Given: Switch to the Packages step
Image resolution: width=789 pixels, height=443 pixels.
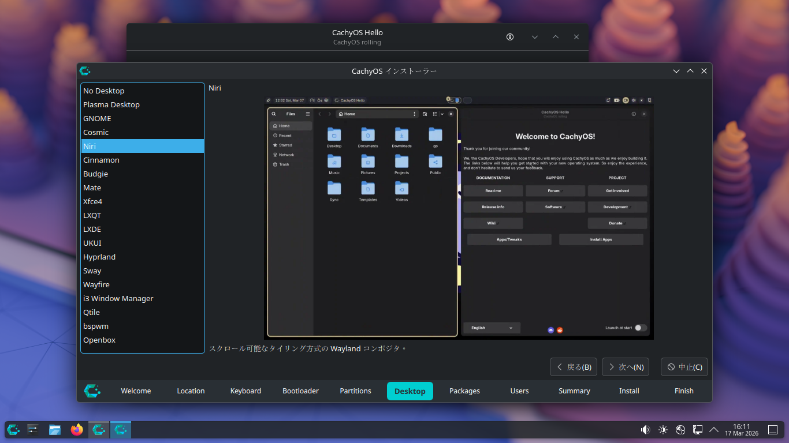Looking at the screenshot, I should [x=464, y=391].
